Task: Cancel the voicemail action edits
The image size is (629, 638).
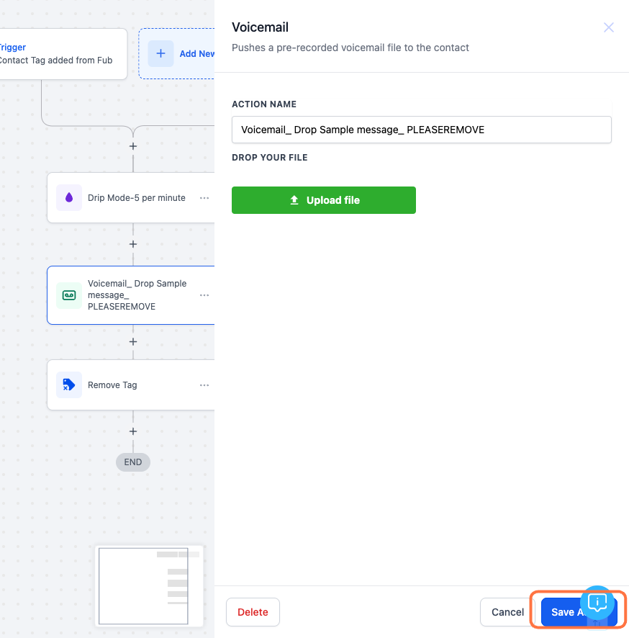Action: click(507, 612)
